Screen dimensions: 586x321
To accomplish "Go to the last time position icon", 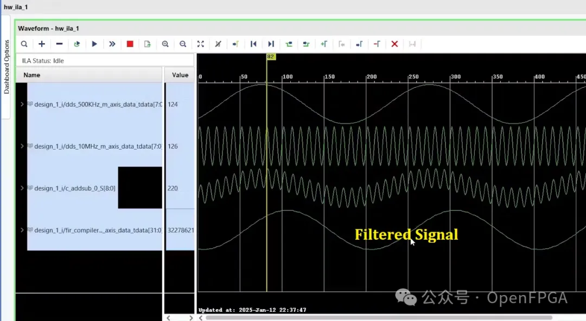I will pos(271,44).
